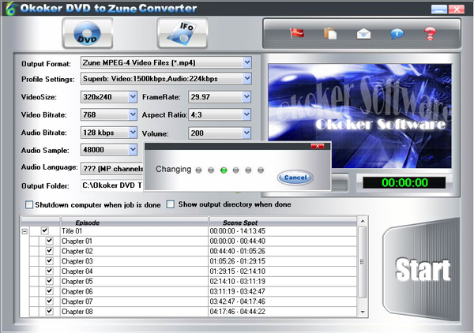Select Chapter 04 row name
The image size is (474, 333).
pyautogui.click(x=77, y=271)
